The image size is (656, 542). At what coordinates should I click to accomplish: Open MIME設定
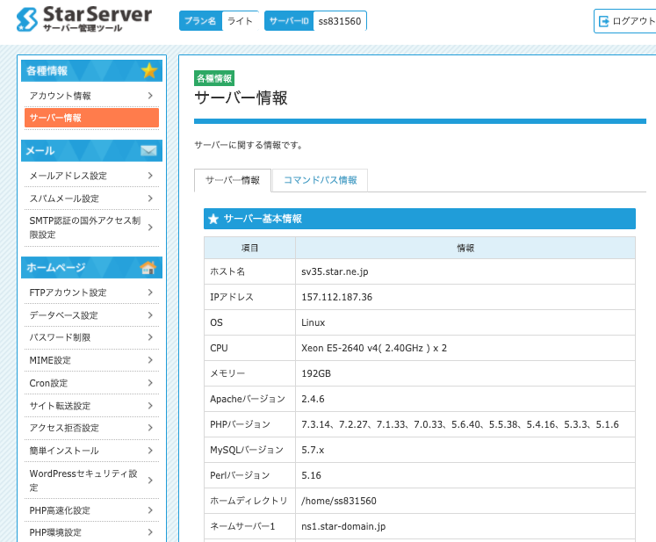pyautogui.click(x=91, y=360)
